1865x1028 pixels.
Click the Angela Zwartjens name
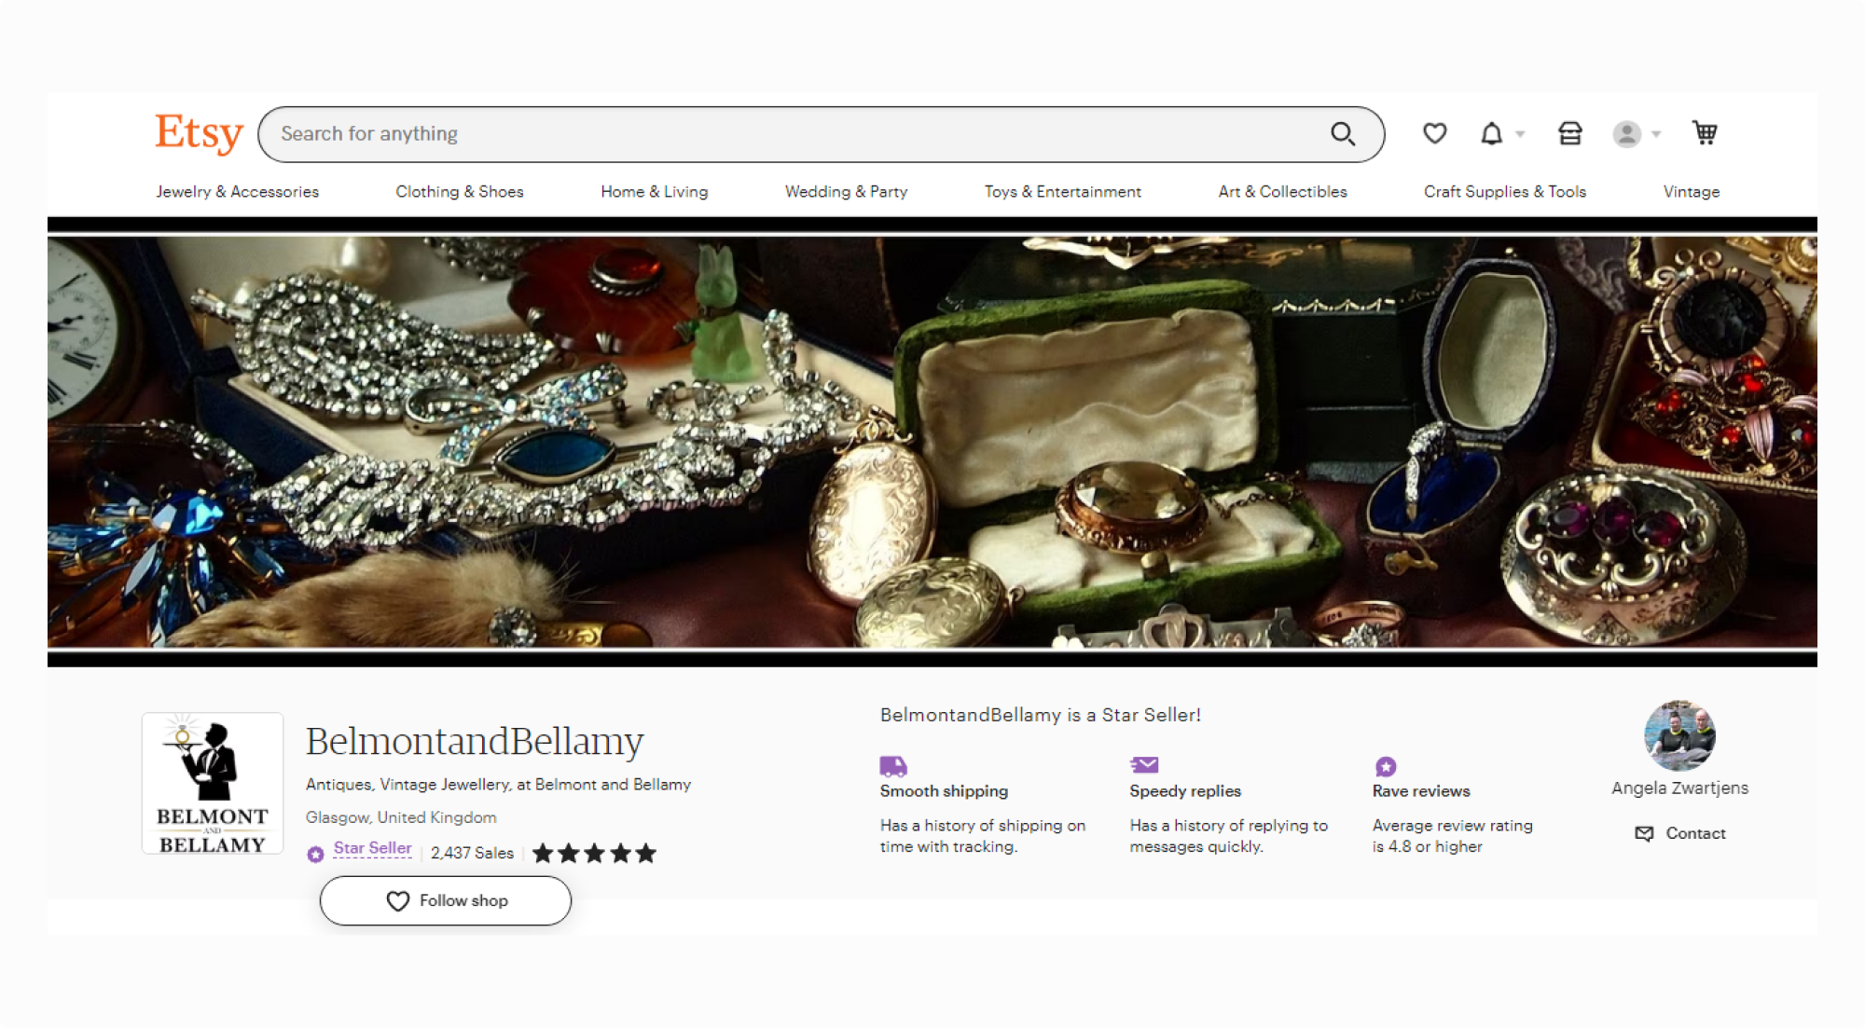click(1679, 788)
